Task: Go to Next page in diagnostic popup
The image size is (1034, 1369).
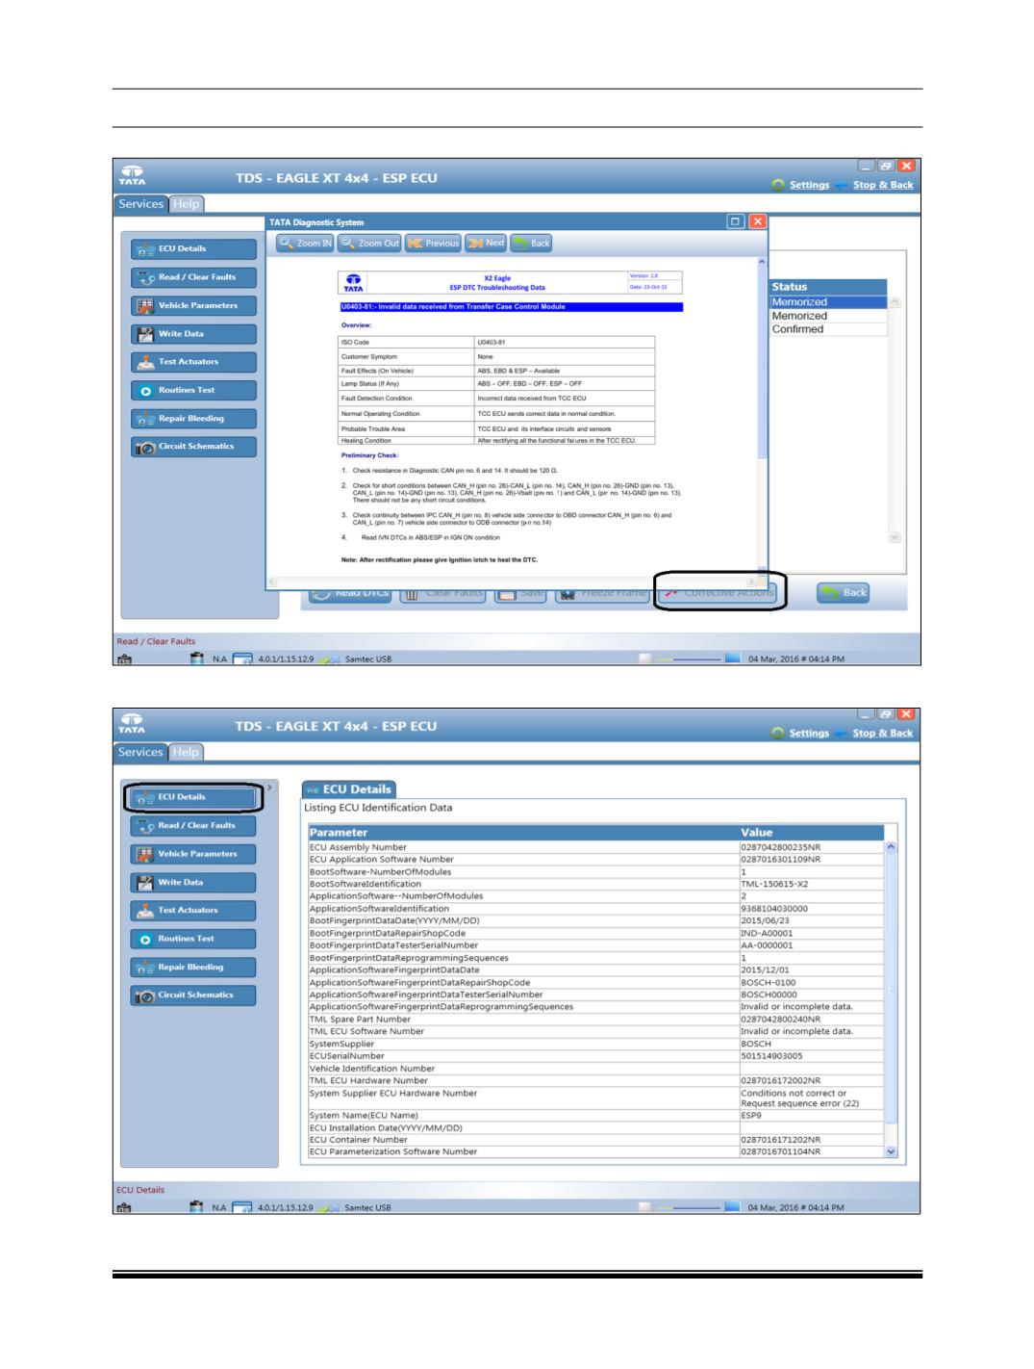Action: (x=487, y=244)
